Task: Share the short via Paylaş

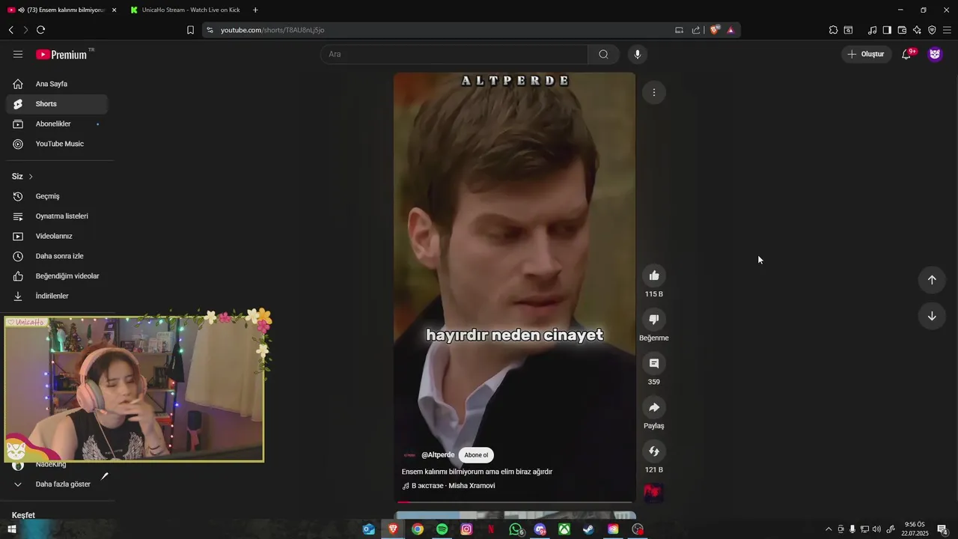Action: [654, 407]
